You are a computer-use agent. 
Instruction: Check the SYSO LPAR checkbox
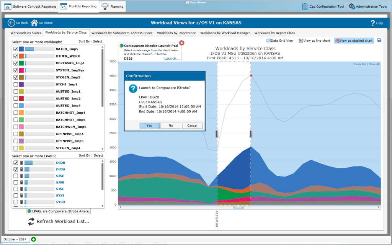pos(16,202)
